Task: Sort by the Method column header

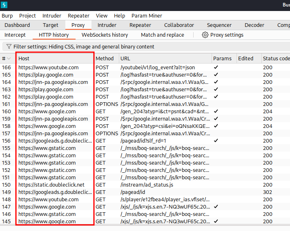Action: (106, 59)
